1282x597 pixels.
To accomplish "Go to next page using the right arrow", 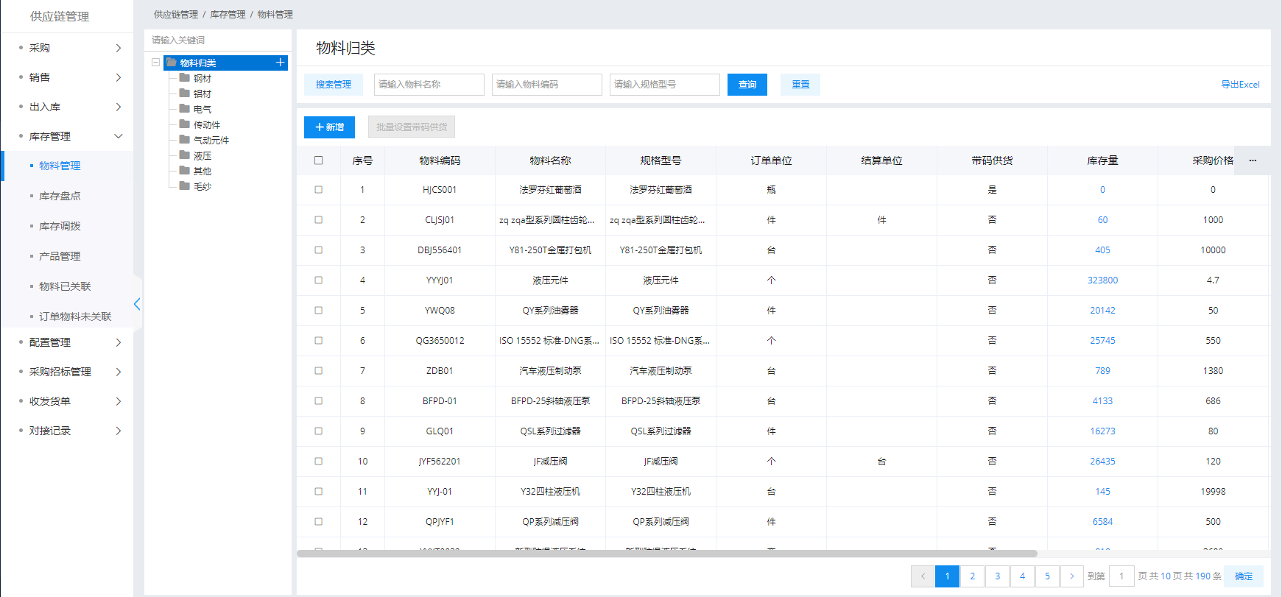I will (1071, 576).
